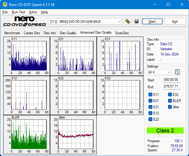Screen dimensions: 189x156
Task: Click the green Class 2 result banner
Action: [165, 131]
